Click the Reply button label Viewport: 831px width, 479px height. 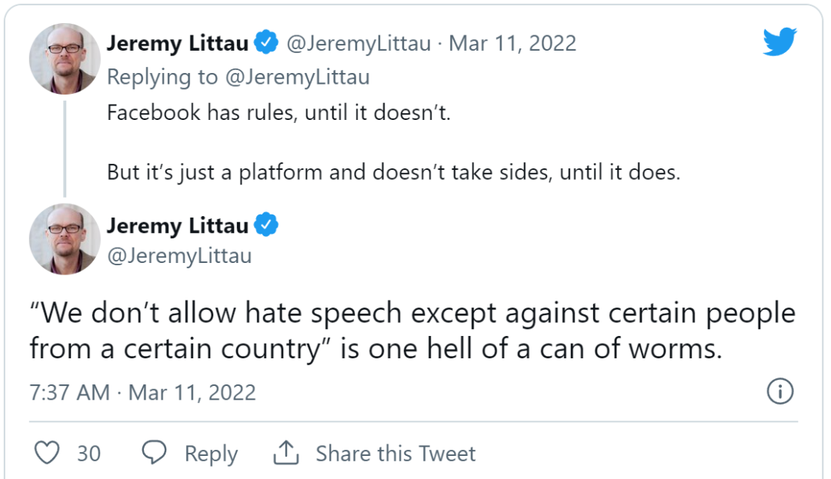click(211, 454)
